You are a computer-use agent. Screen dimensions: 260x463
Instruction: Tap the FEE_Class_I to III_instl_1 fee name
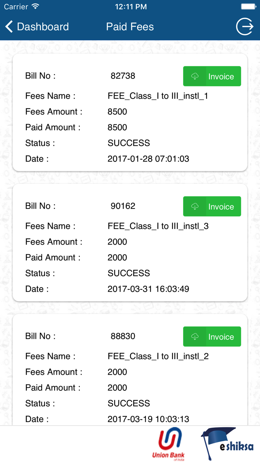(158, 96)
